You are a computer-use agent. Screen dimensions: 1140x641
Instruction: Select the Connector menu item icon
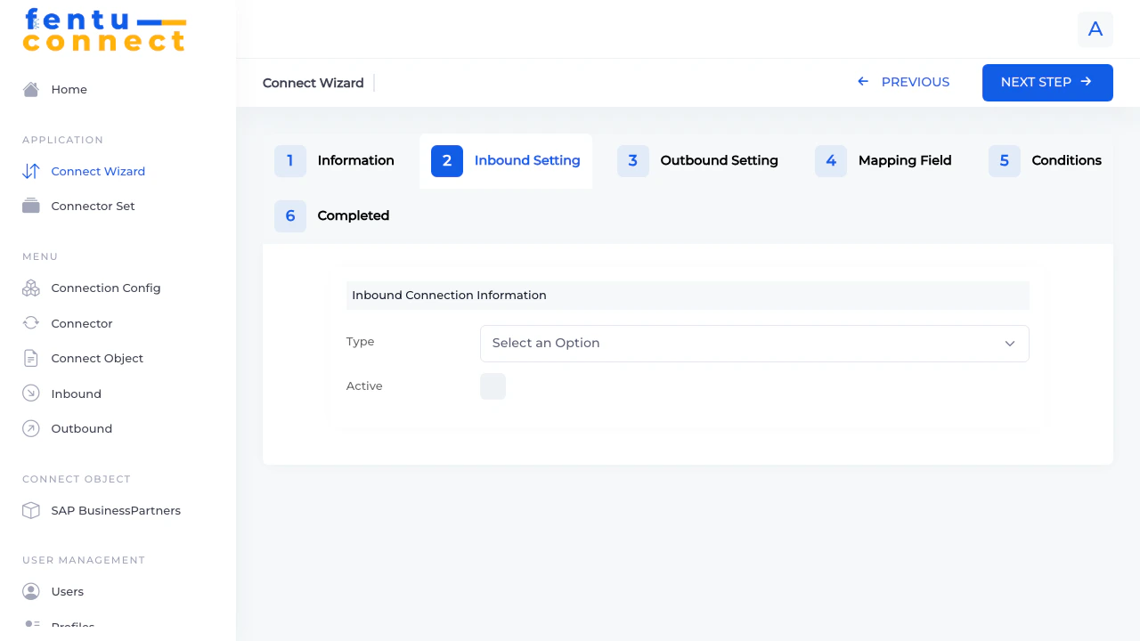[30, 323]
